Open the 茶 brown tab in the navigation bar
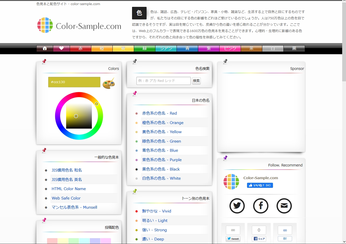 [x=251, y=48]
